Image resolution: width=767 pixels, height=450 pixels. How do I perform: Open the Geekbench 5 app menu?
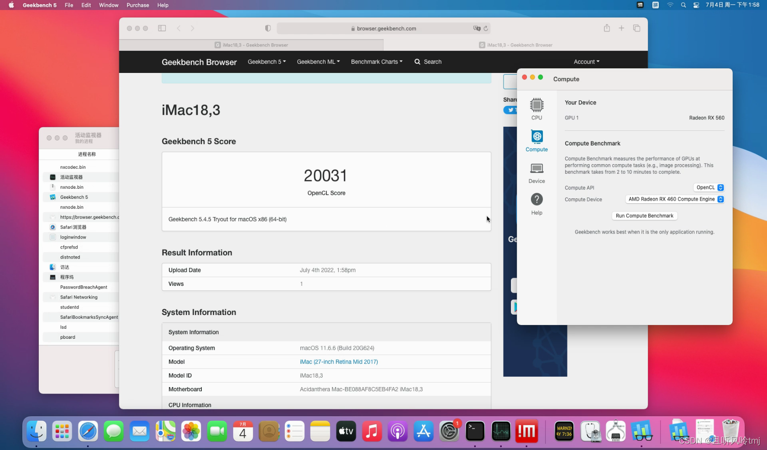(40, 5)
